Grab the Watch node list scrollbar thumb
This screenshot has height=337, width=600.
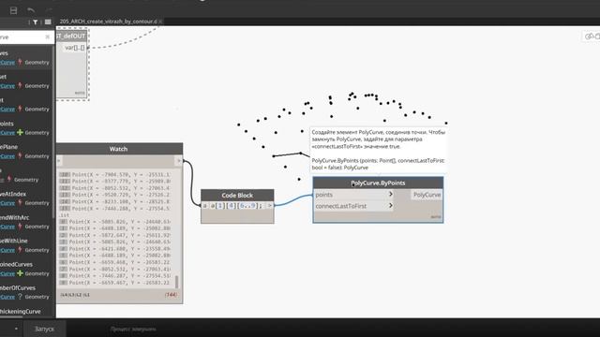(176, 282)
